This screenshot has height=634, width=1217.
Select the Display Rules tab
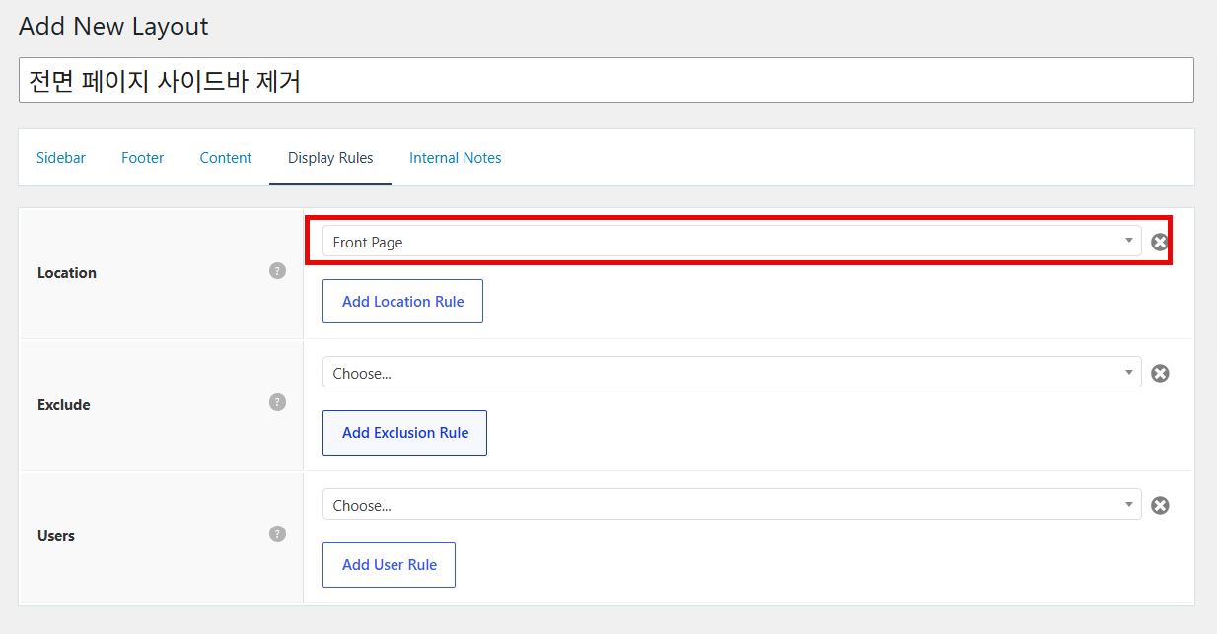coord(330,158)
